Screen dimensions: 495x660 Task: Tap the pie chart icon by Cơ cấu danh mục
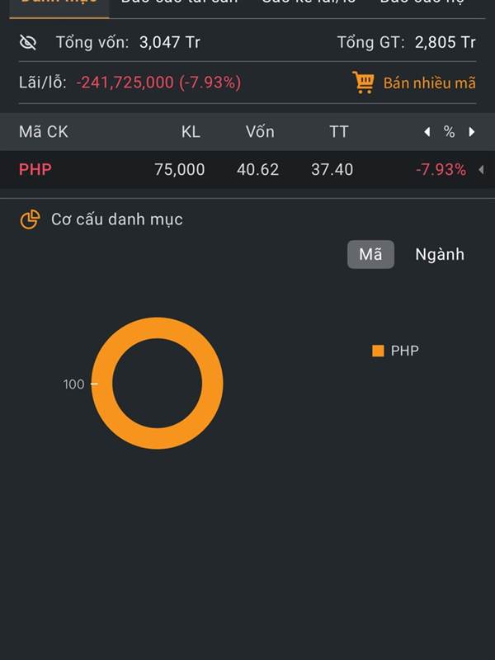30,219
